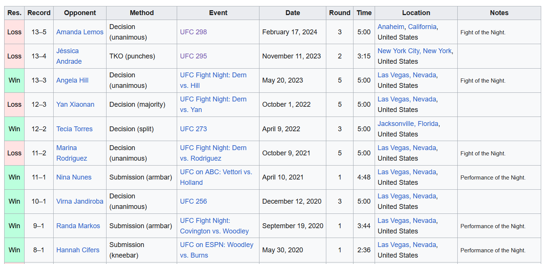Click the Res. column header
This screenshot has height=264, width=551.
pyautogui.click(x=14, y=13)
